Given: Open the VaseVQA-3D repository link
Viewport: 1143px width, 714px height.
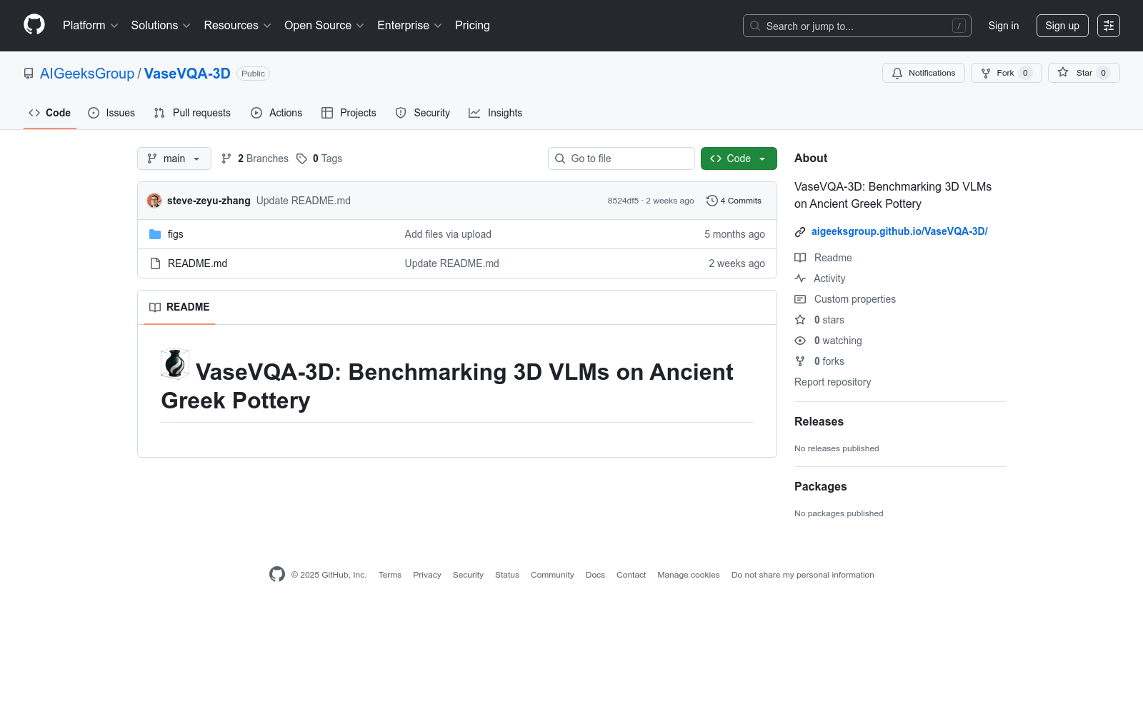Looking at the screenshot, I should point(187,74).
